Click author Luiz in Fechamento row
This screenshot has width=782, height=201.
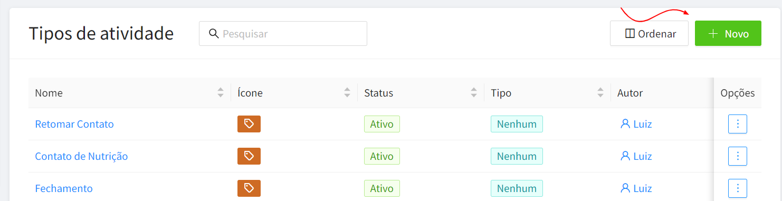pyautogui.click(x=636, y=189)
